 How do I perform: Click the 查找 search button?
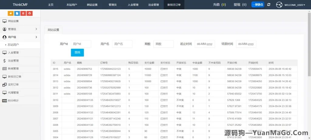click(x=77, y=52)
